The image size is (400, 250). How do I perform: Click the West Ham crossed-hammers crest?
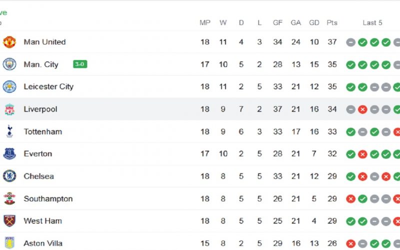click(x=9, y=221)
